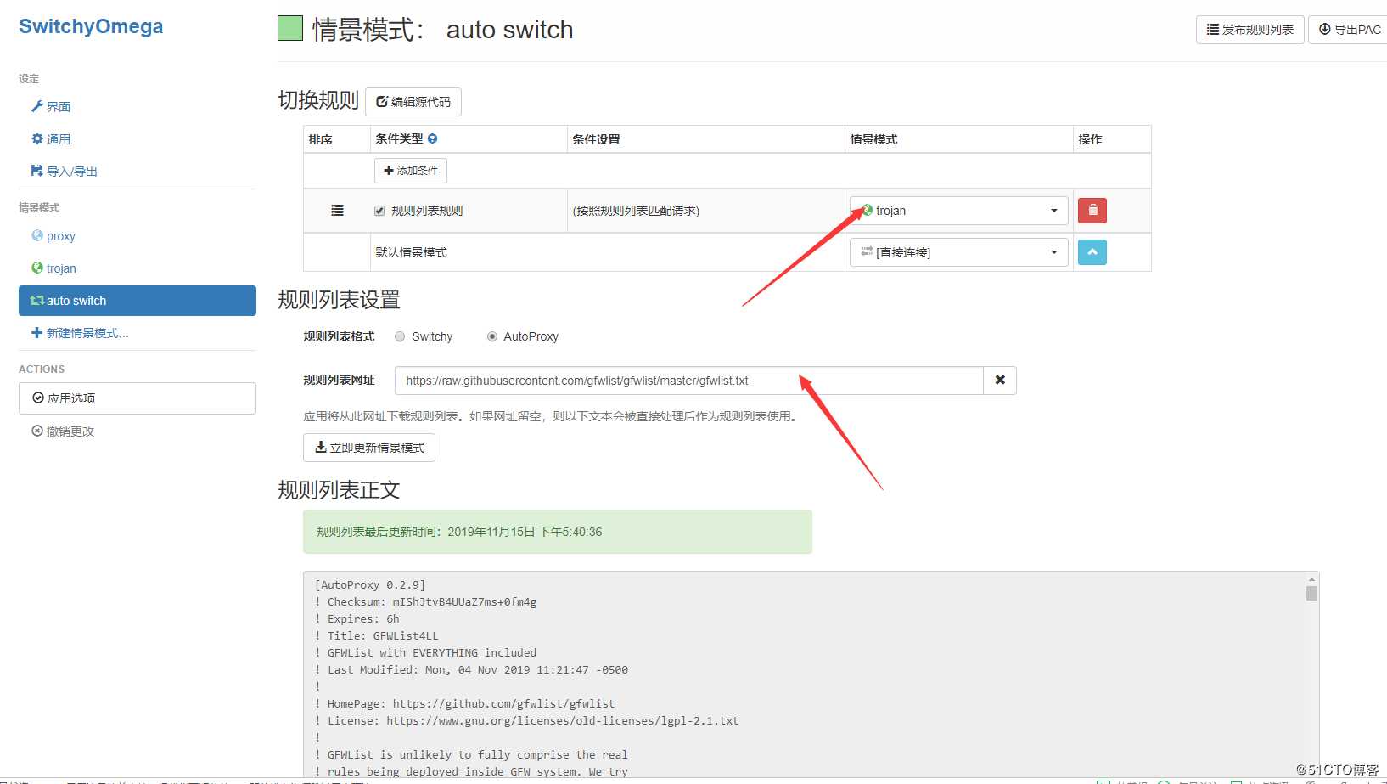Select the proxy profile
1387x784 pixels.
(53, 236)
